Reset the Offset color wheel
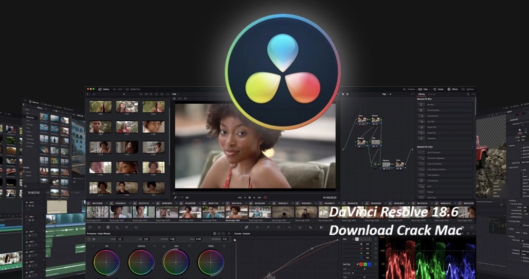Screen dimensions: 529x279 point(224,246)
